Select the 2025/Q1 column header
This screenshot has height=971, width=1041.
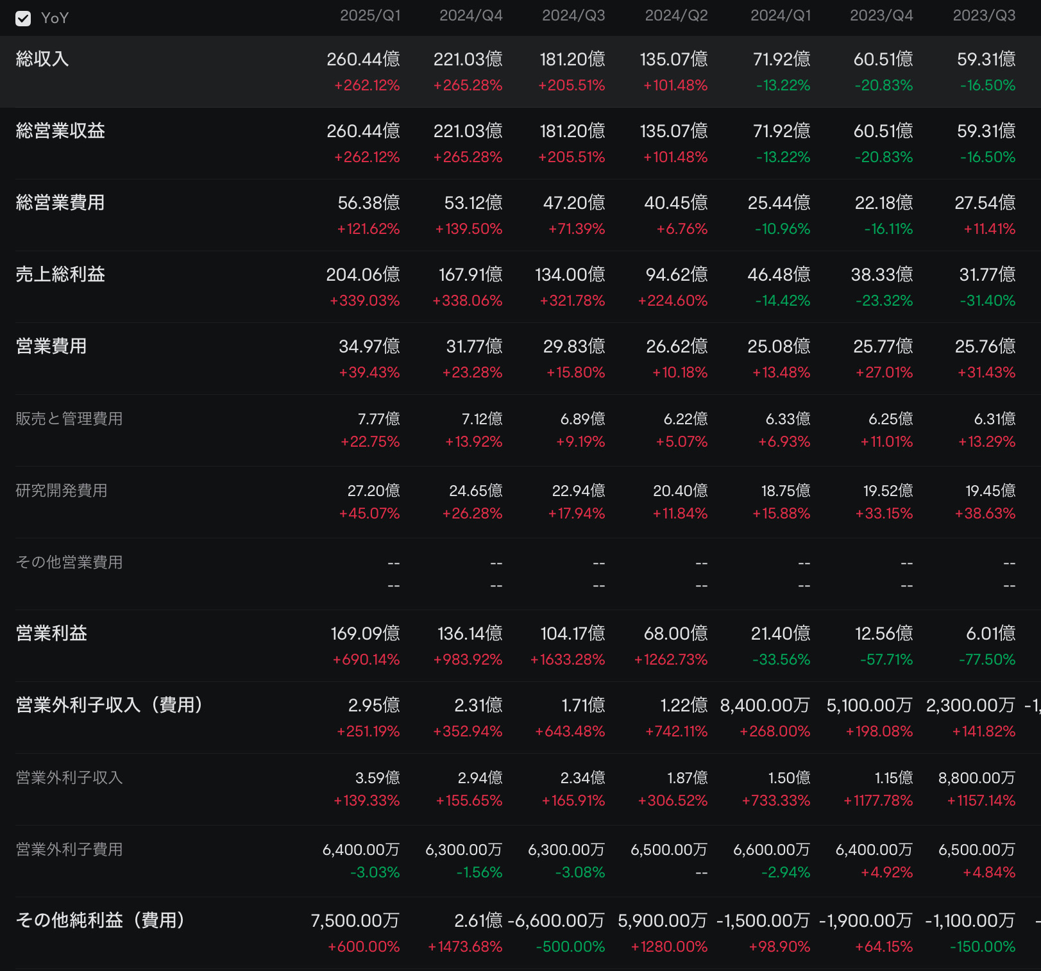[370, 15]
